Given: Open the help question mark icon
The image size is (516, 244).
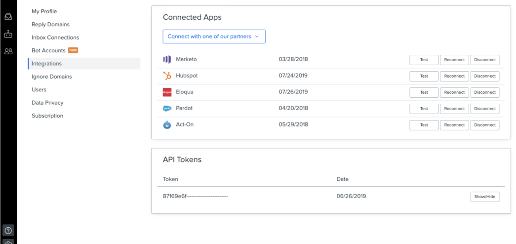Looking at the screenshot, I should [x=8, y=230].
